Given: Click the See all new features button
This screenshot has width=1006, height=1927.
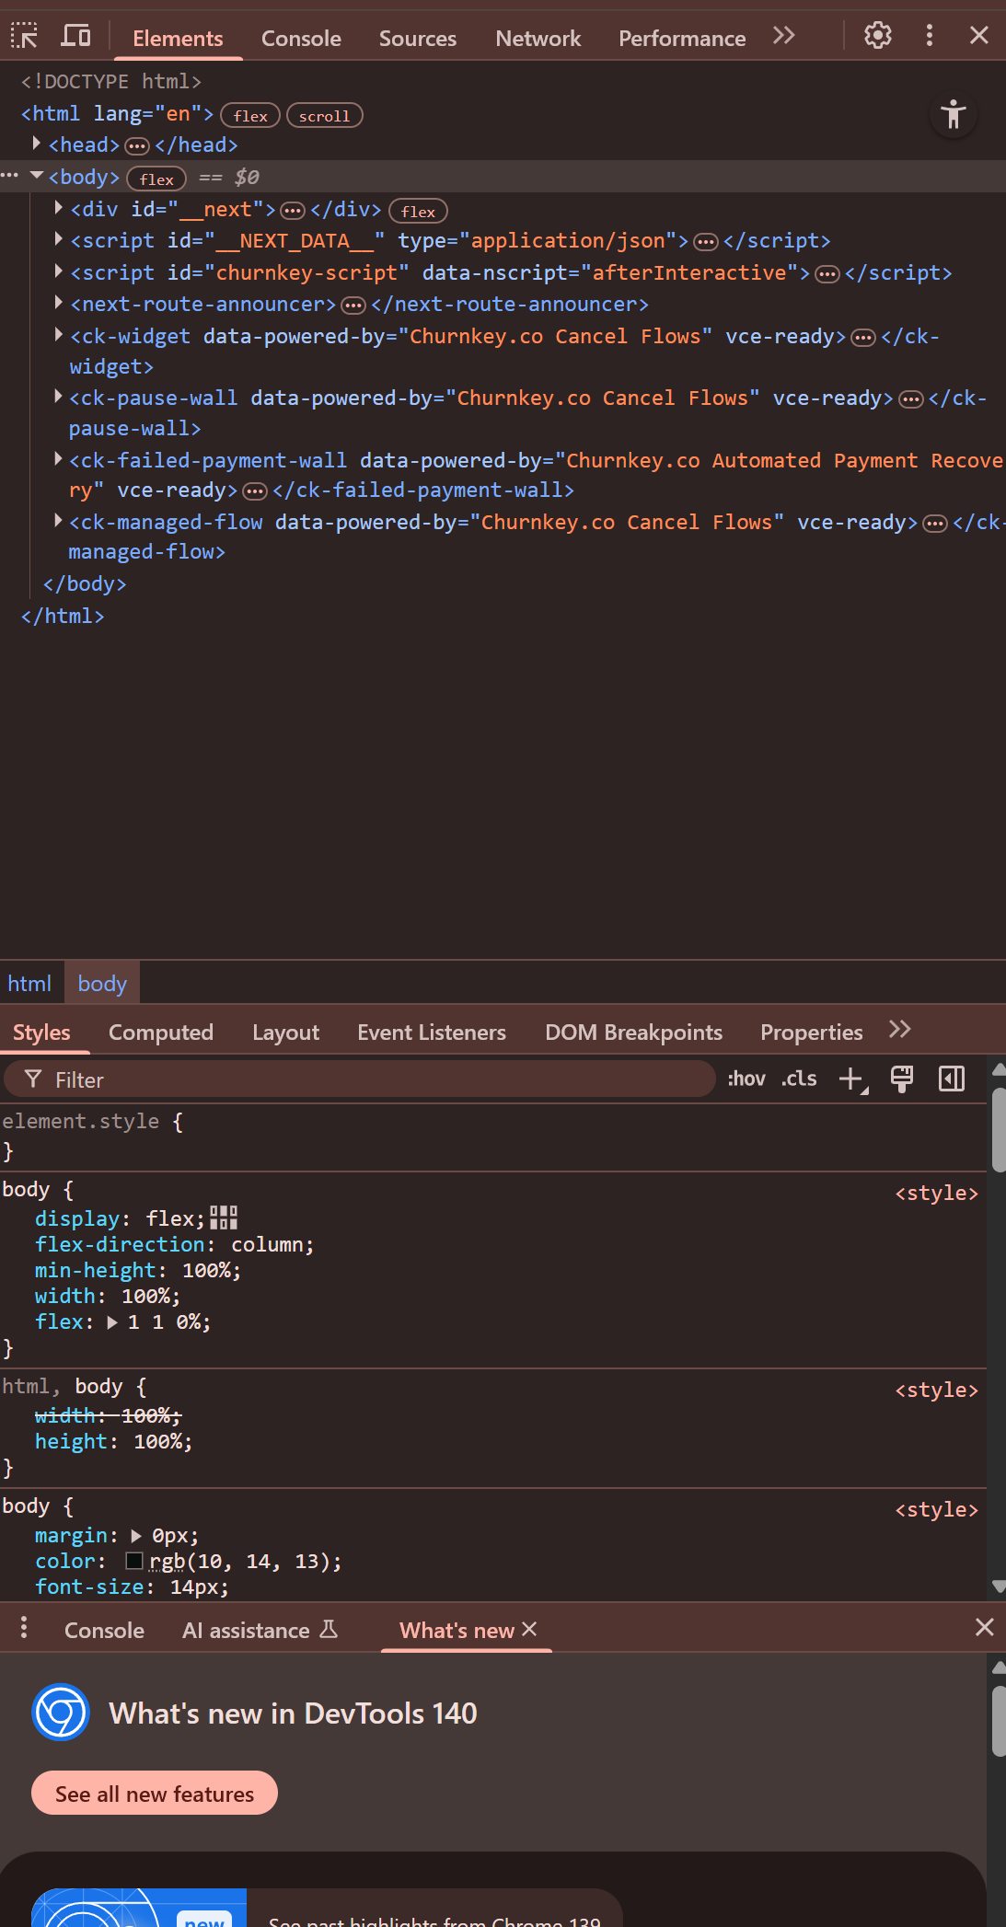Looking at the screenshot, I should click(155, 1794).
